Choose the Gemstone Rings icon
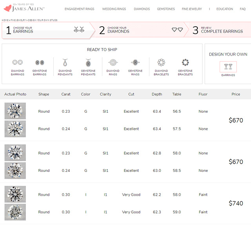 coord(135,63)
